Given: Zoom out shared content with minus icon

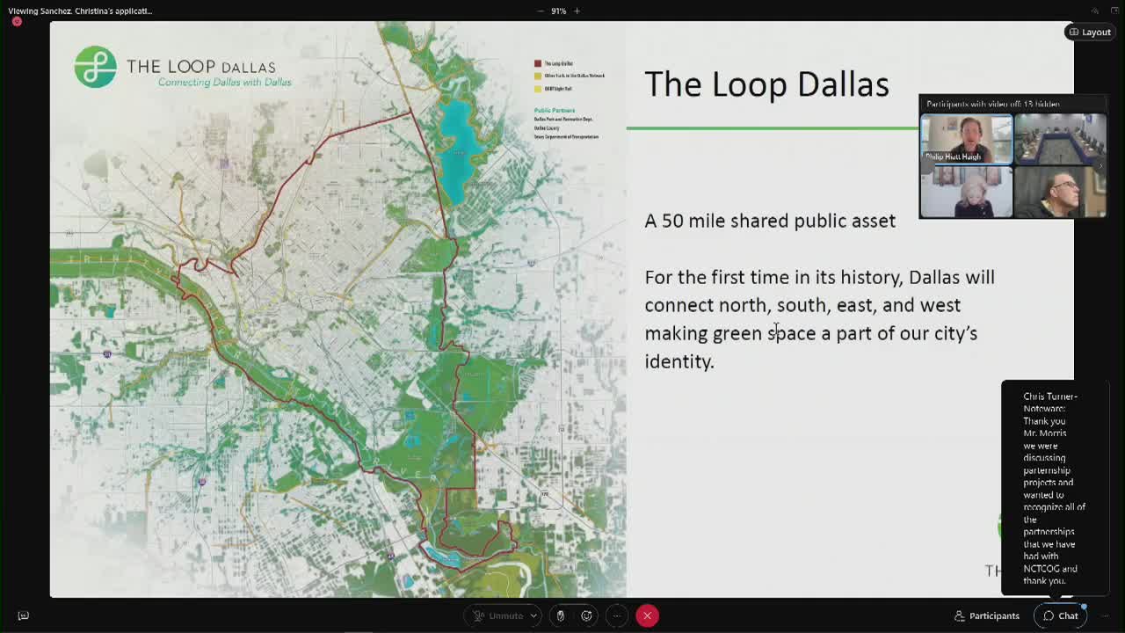Looking at the screenshot, I should click(540, 11).
